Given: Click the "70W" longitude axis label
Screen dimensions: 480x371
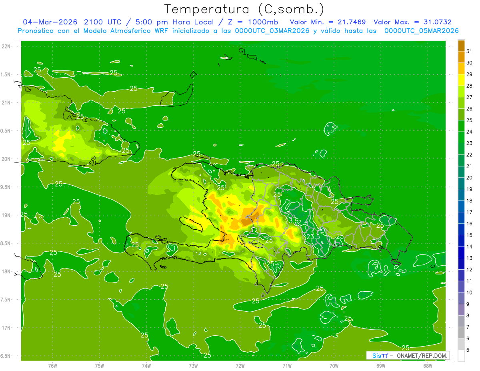Looking at the screenshot, I should tap(334, 366).
